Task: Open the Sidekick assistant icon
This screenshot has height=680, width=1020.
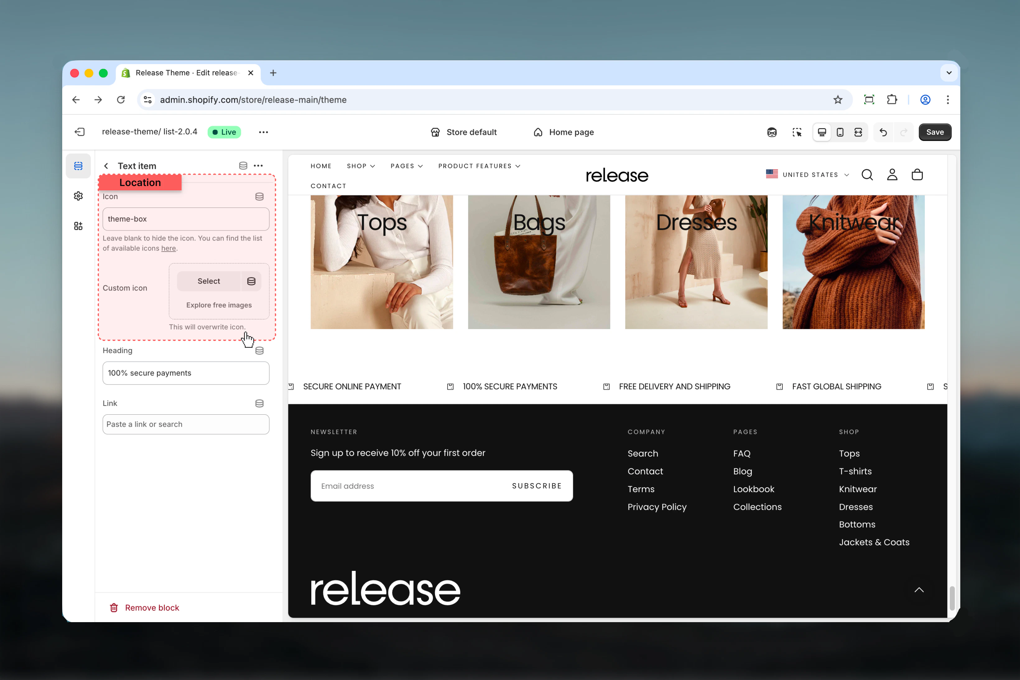Action: pos(772,132)
